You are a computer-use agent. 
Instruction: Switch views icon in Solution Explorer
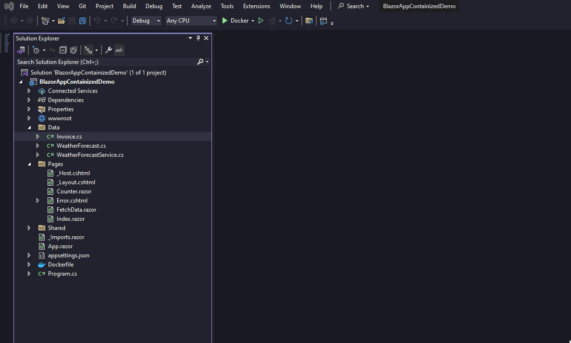pos(21,50)
